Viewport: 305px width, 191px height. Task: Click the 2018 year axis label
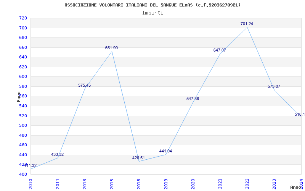point(139,184)
